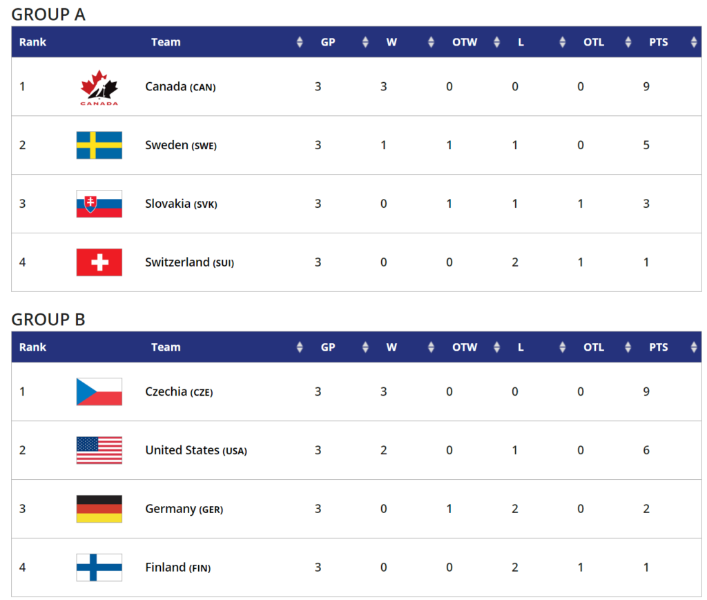
Task: Click the Canada team logo in Group A
Action: pyautogui.click(x=99, y=88)
